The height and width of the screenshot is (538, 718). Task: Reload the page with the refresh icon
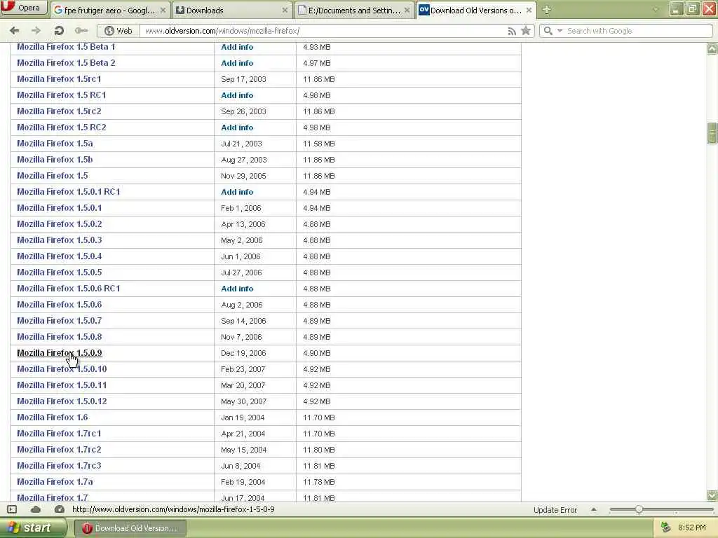pos(59,31)
